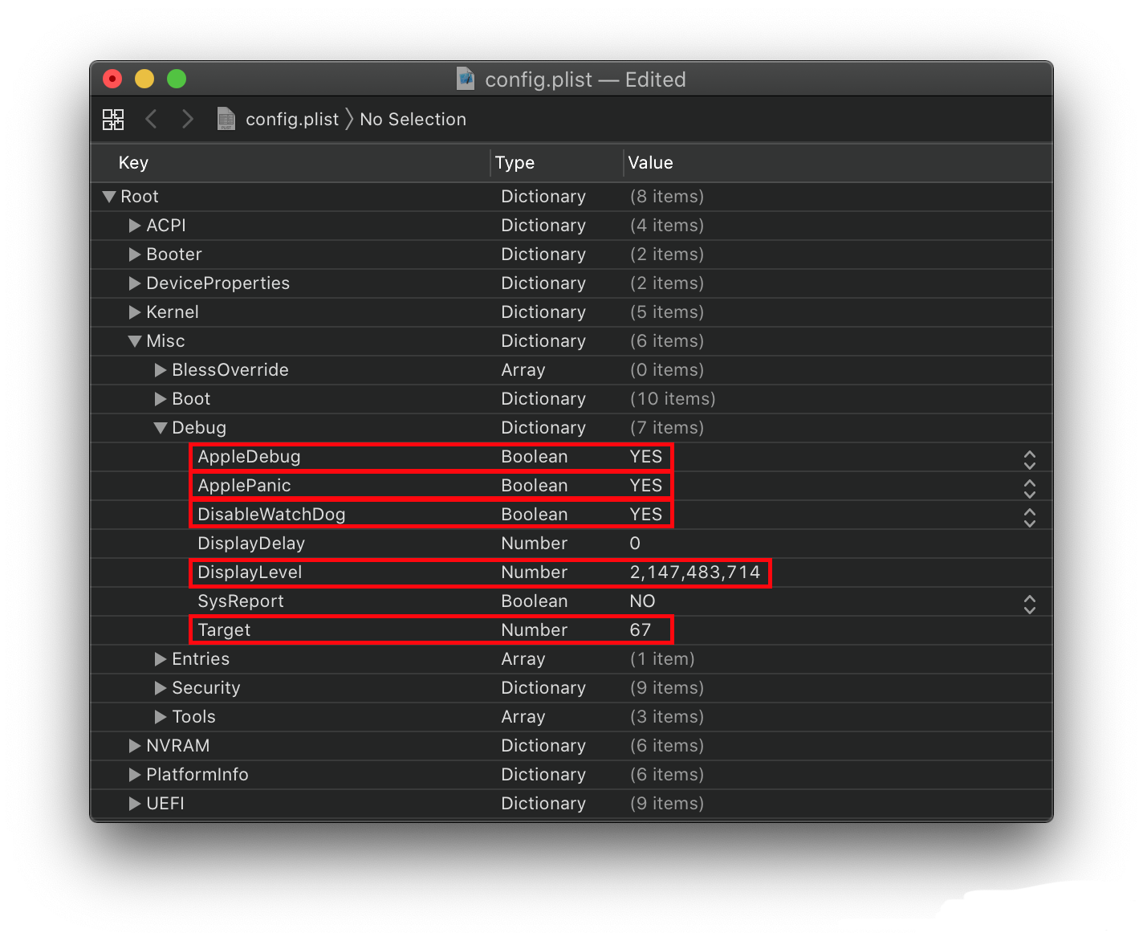Collapse the Misc dictionary triangle
This screenshot has width=1143, height=941.
pyautogui.click(x=135, y=341)
